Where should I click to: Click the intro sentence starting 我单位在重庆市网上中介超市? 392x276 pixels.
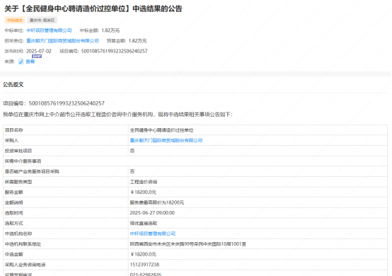tap(117, 115)
